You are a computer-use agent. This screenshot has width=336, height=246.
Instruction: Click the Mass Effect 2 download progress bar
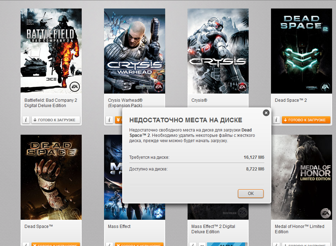[227, 244]
